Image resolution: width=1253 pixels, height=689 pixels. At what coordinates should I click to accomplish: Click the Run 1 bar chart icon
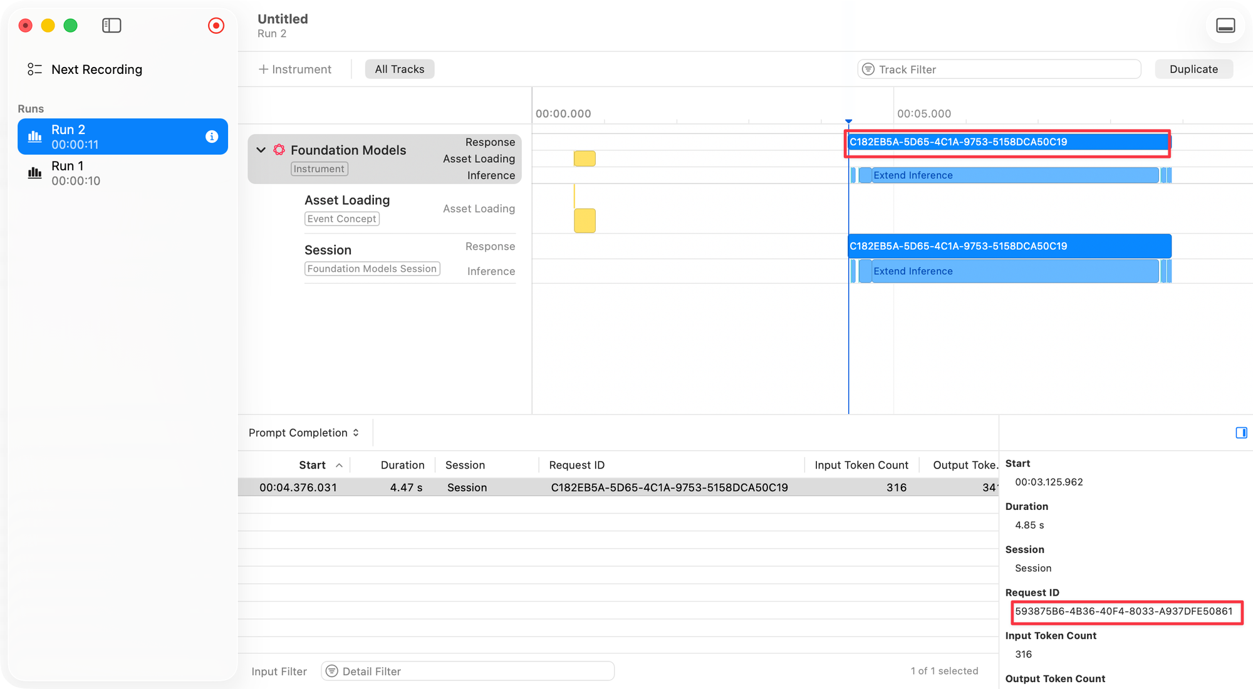point(35,173)
